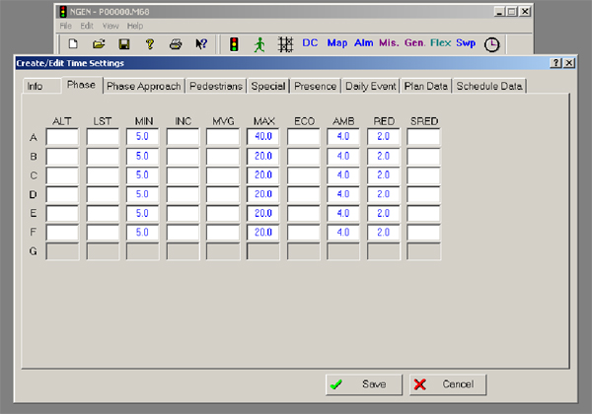Image resolution: width=592 pixels, height=414 pixels.
Task: Switch to the Schedule Data tab
Action: click(x=489, y=87)
